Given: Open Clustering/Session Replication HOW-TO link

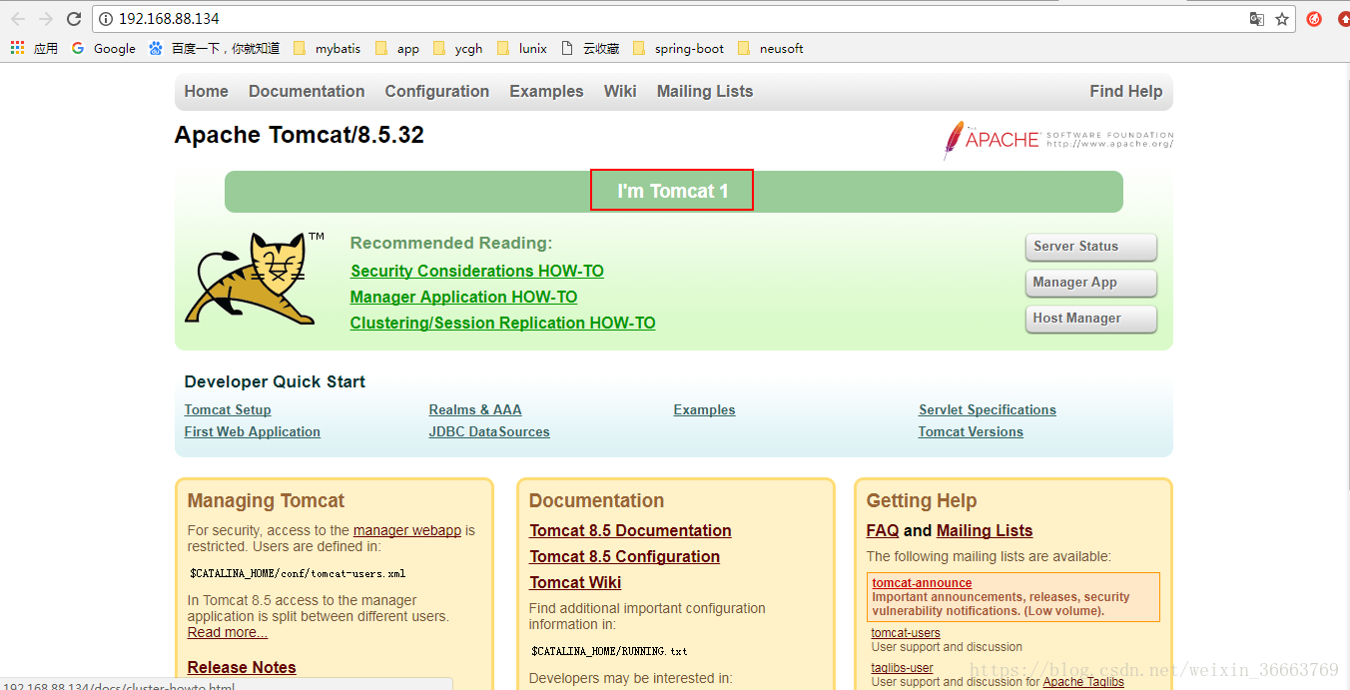Looking at the screenshot, I should (502, 323).
